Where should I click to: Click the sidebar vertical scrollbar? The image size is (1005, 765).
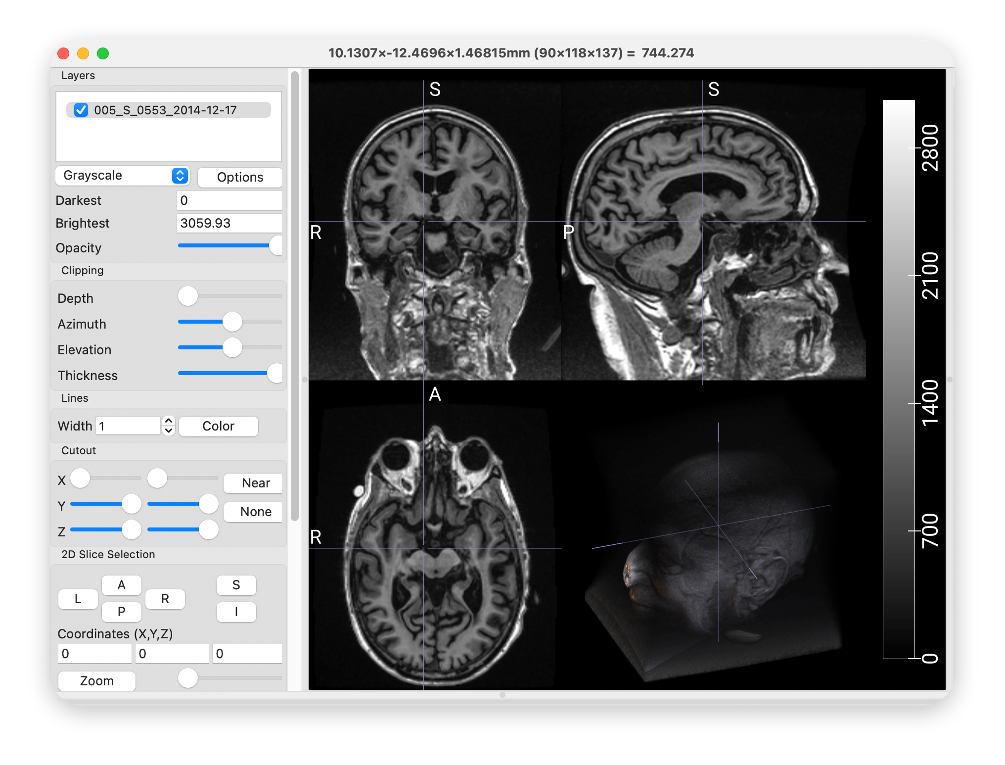pyautogui.click(x=295, y=297)
